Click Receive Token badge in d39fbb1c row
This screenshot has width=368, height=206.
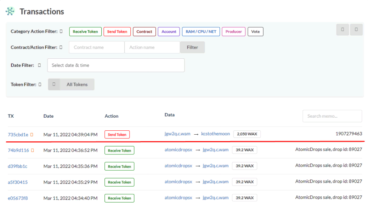pyautogui.click(x=119, y=166)
